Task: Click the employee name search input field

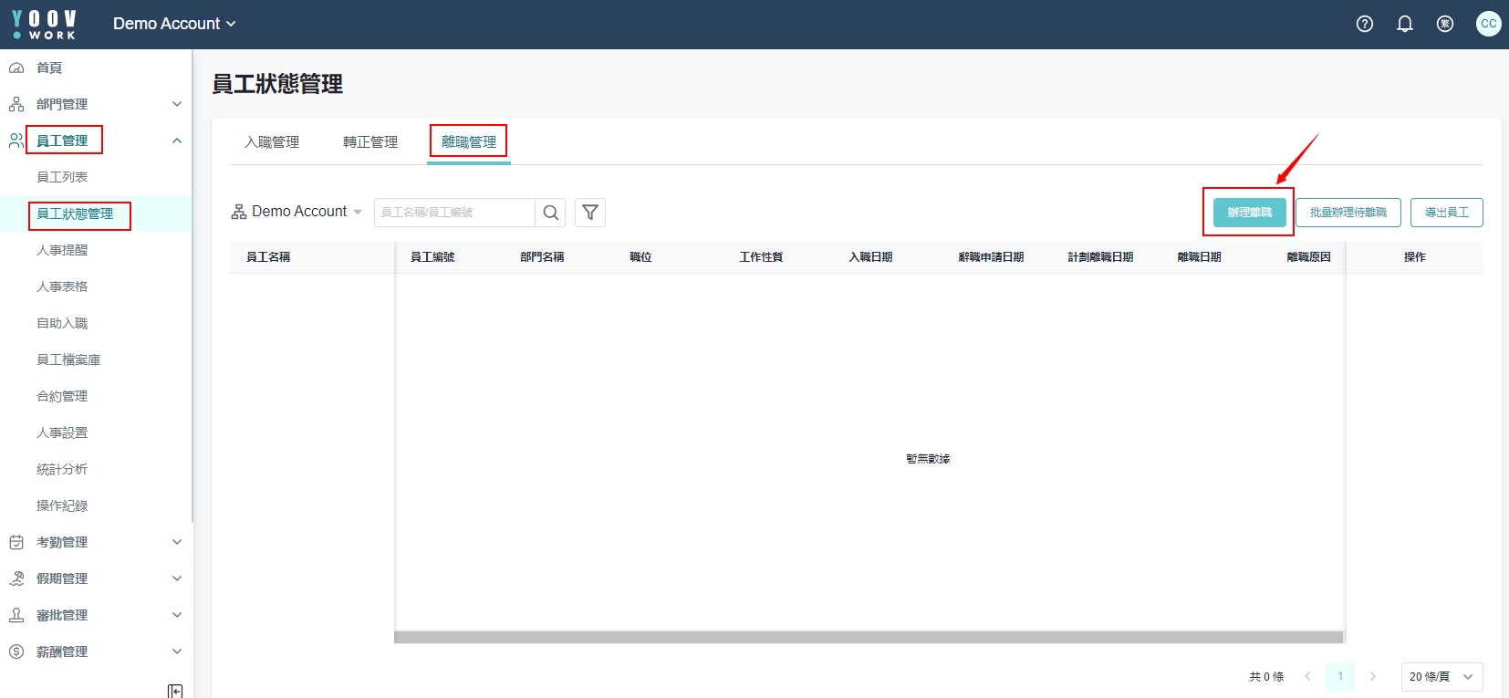Action: (453, 213)
